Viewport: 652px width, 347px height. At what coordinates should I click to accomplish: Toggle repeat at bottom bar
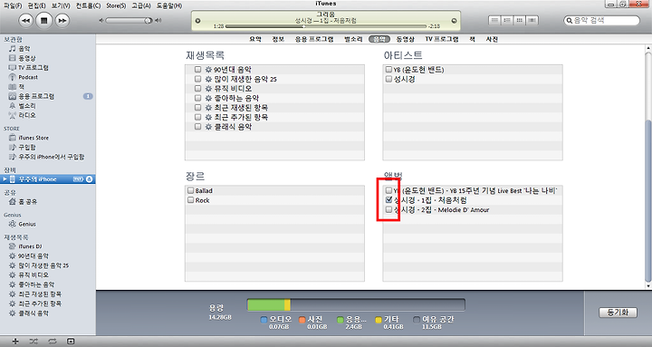(52, 342)
